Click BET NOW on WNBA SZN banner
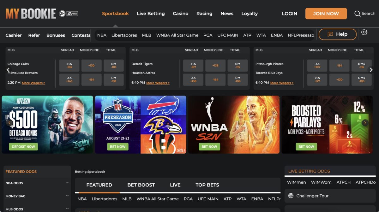Viewport: 379px width, 212px height. [209, 147]
